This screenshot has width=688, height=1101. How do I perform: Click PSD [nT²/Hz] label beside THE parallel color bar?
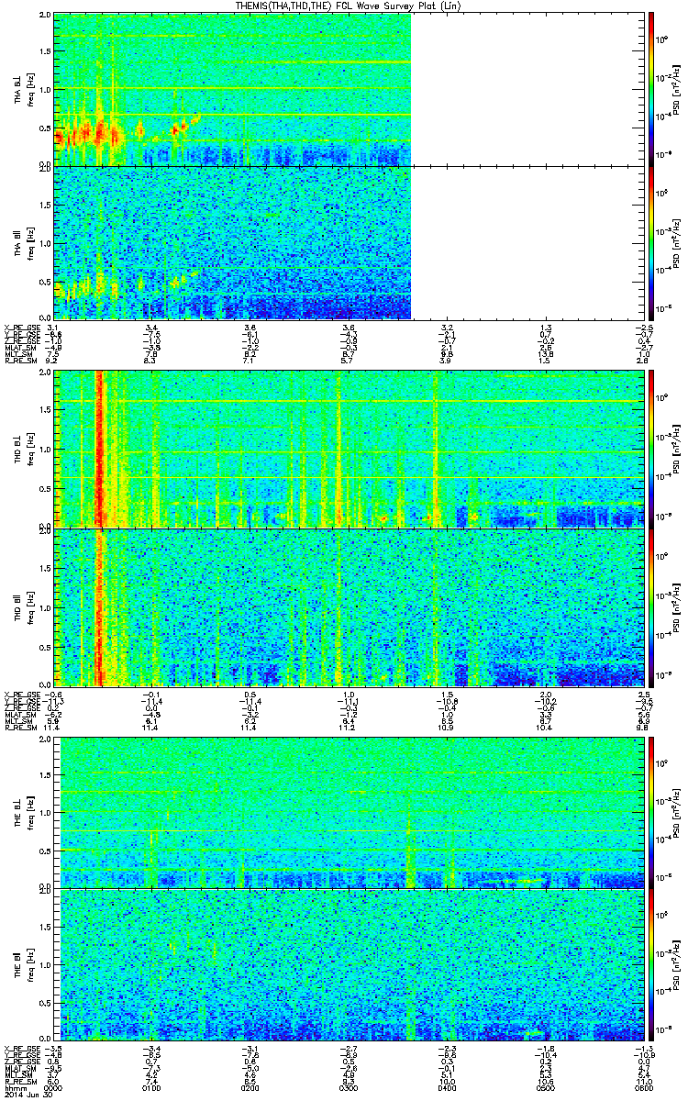point(676,963)
